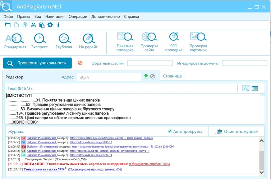Open the Правка menu
The height and width of the screenshot is (179, 271).
pos(24,16)
